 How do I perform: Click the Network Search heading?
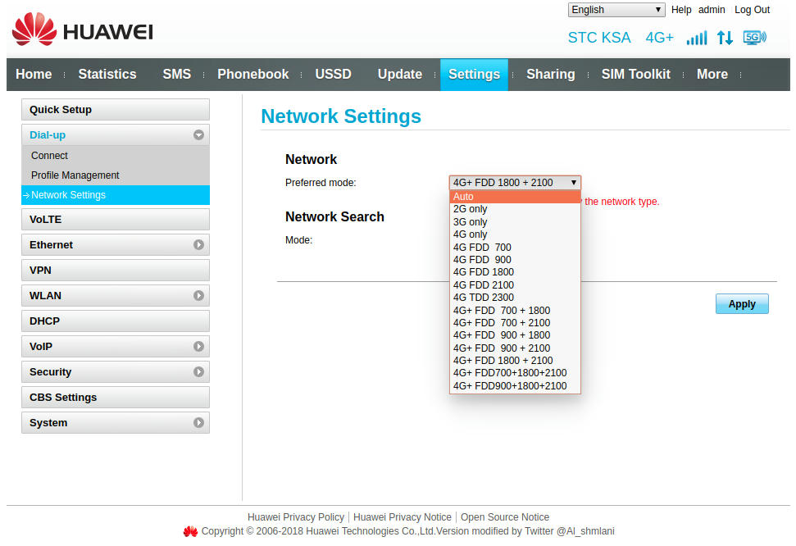click(334, 217)
